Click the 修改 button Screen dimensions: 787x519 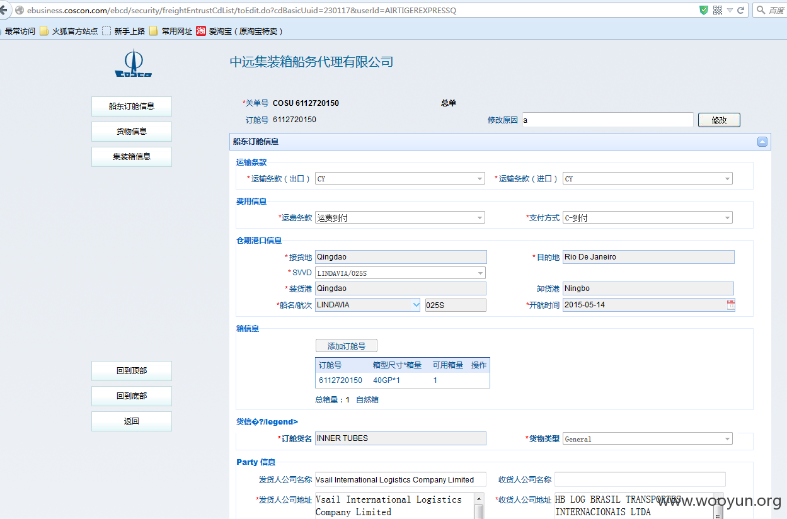(719, 120)
